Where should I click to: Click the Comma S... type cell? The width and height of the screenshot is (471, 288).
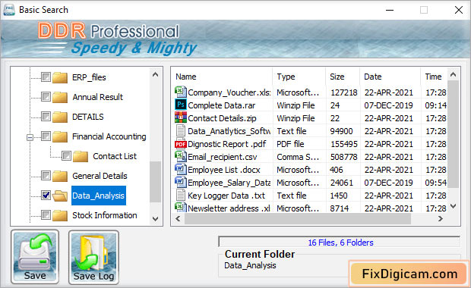tap(298, 157)
